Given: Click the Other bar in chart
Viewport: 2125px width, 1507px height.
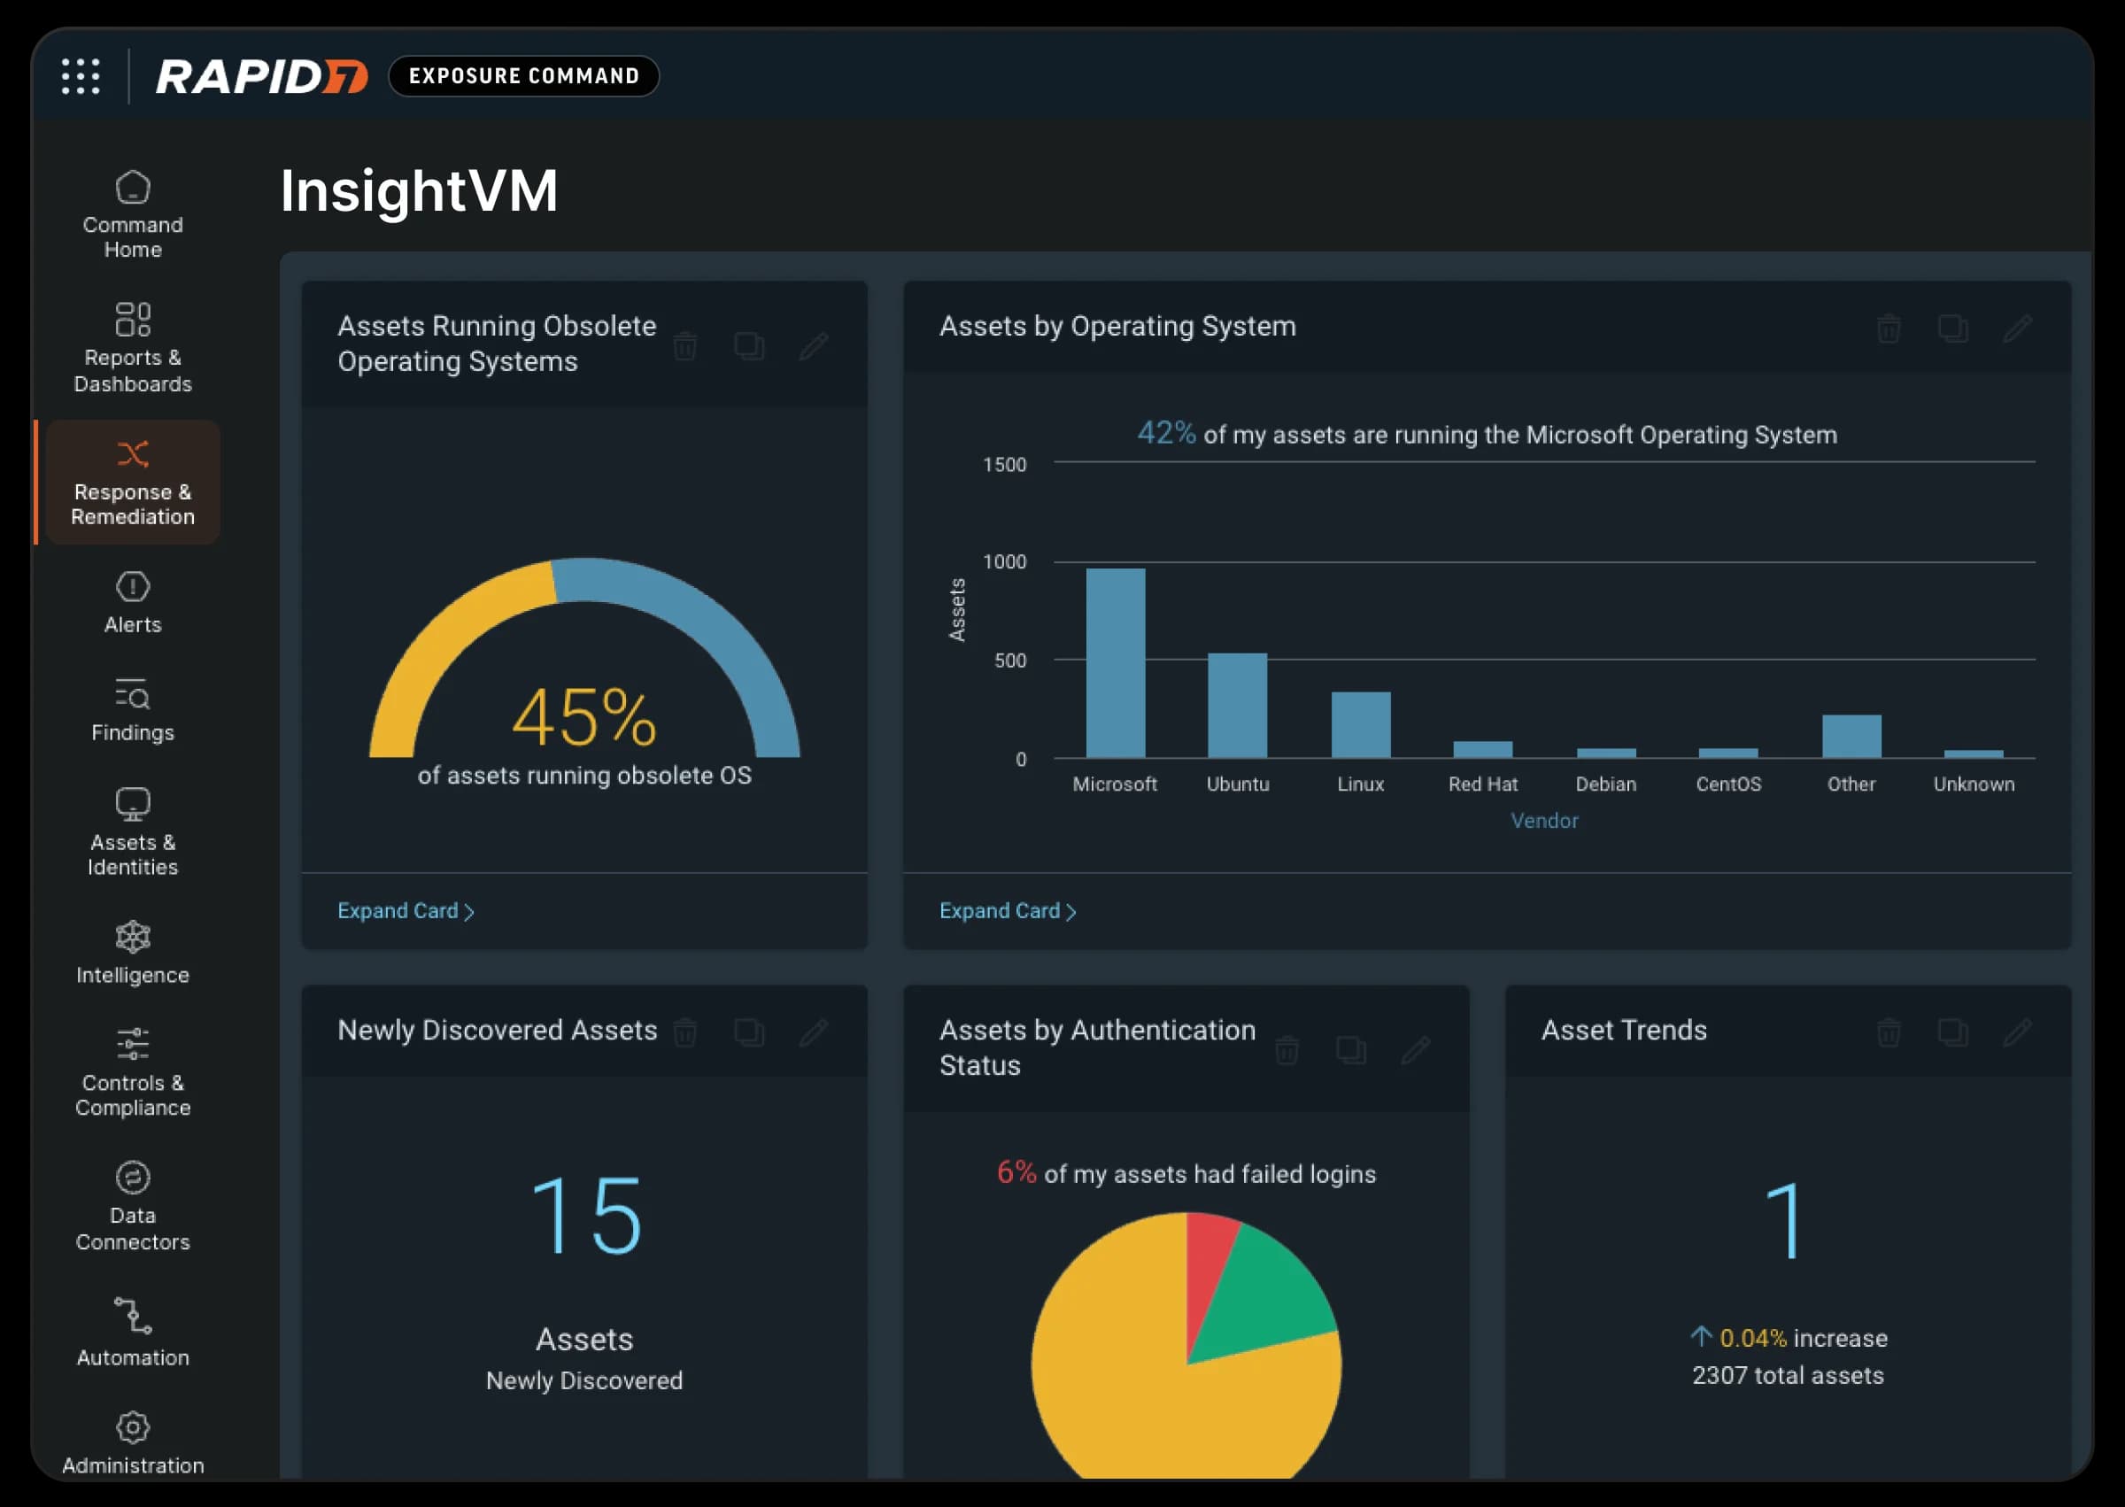Looking at the screenshot, I should [1851, 736].
